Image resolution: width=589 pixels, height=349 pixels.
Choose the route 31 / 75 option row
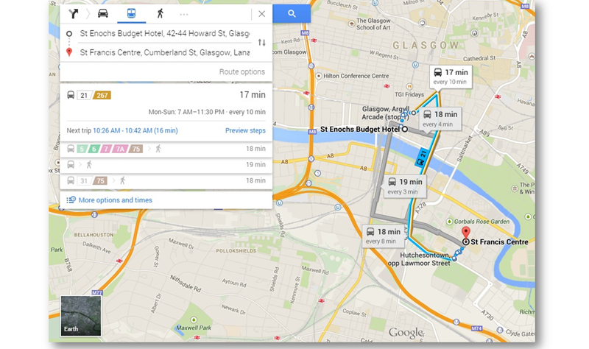coord(166,180)
